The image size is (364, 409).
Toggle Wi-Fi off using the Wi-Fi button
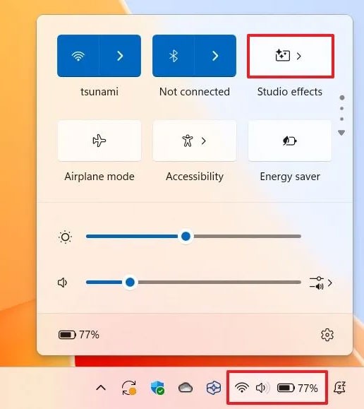78,56
